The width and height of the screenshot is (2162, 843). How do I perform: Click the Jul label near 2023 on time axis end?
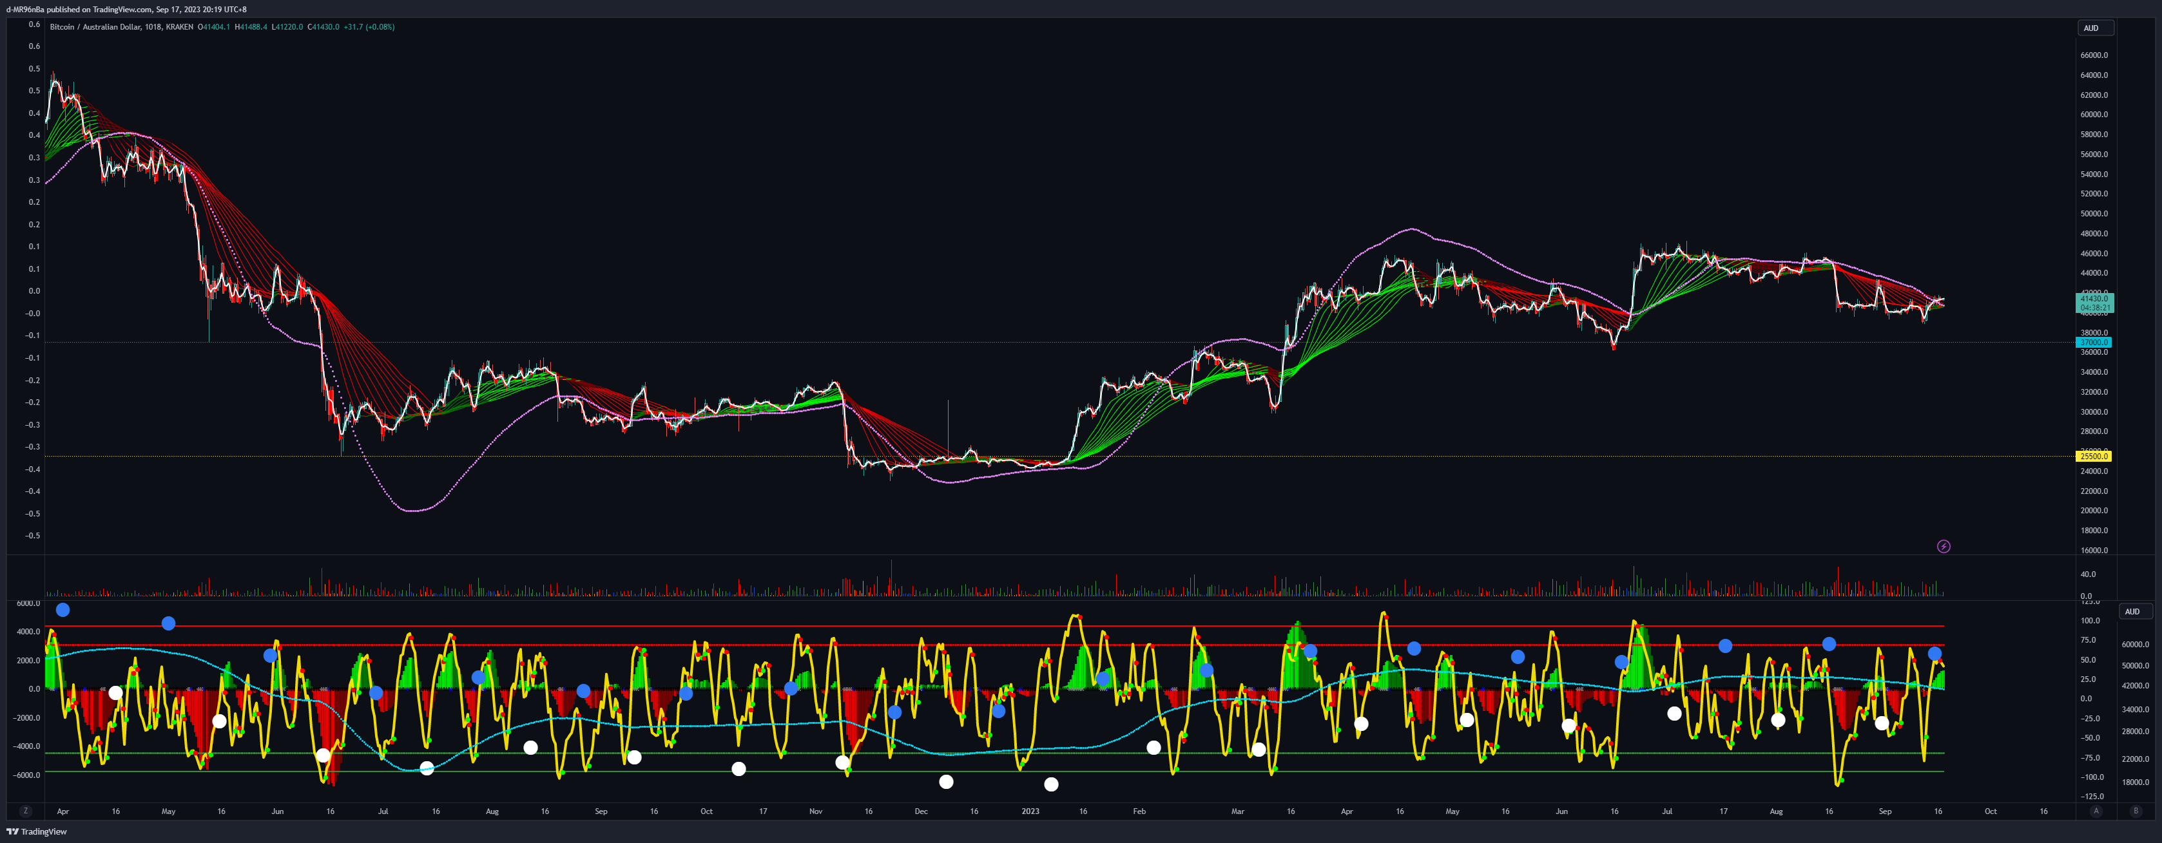pyautogui.click(x=1667, y=811)
